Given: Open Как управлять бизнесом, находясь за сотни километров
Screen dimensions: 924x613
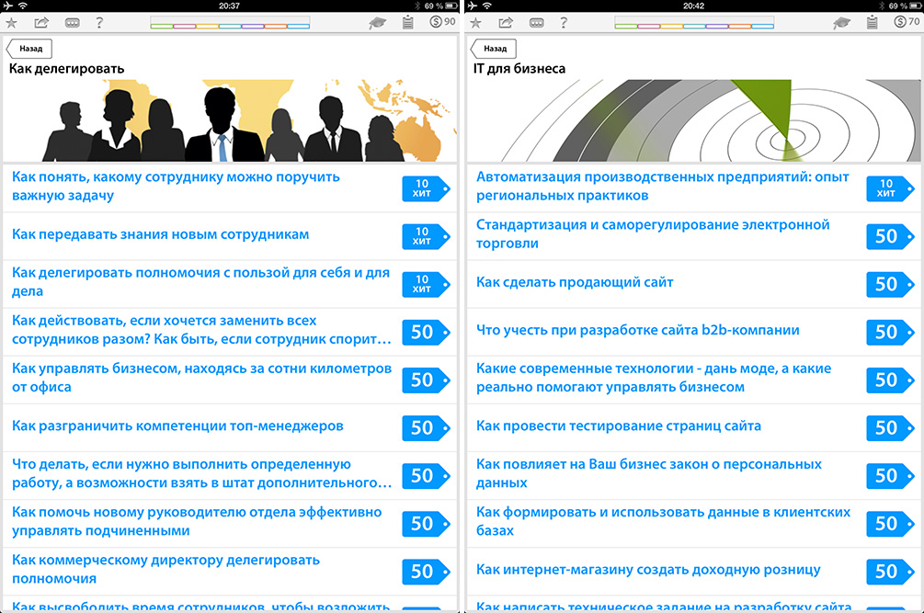Looking at the screenshot, I should (x=230, y=380).
